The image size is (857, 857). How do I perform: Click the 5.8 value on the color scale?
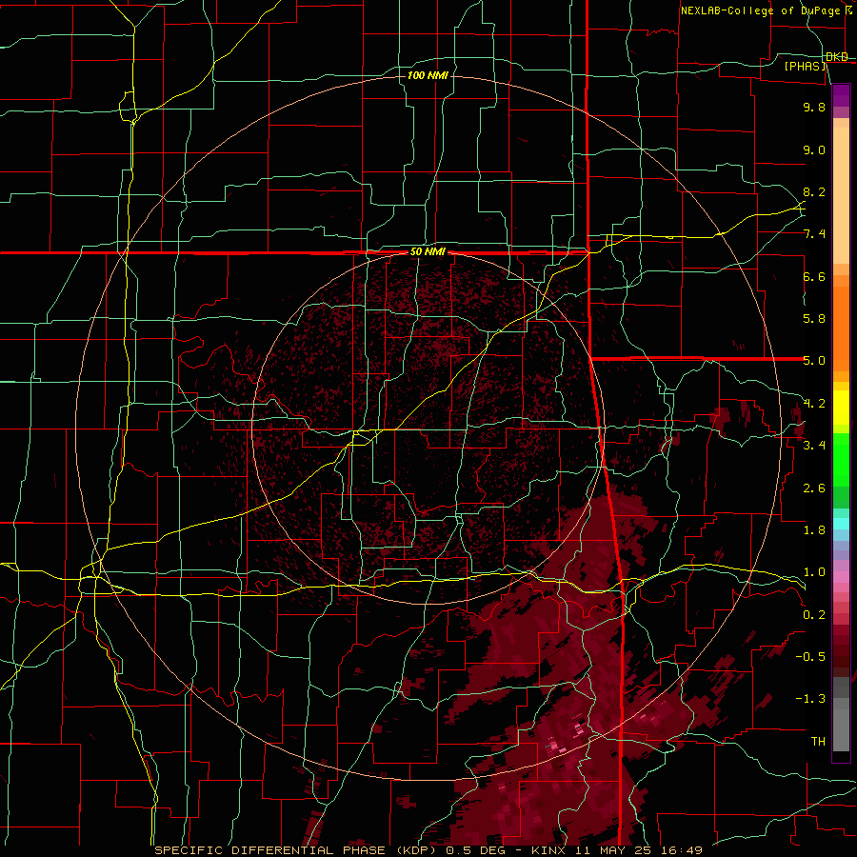pos(814,319)
